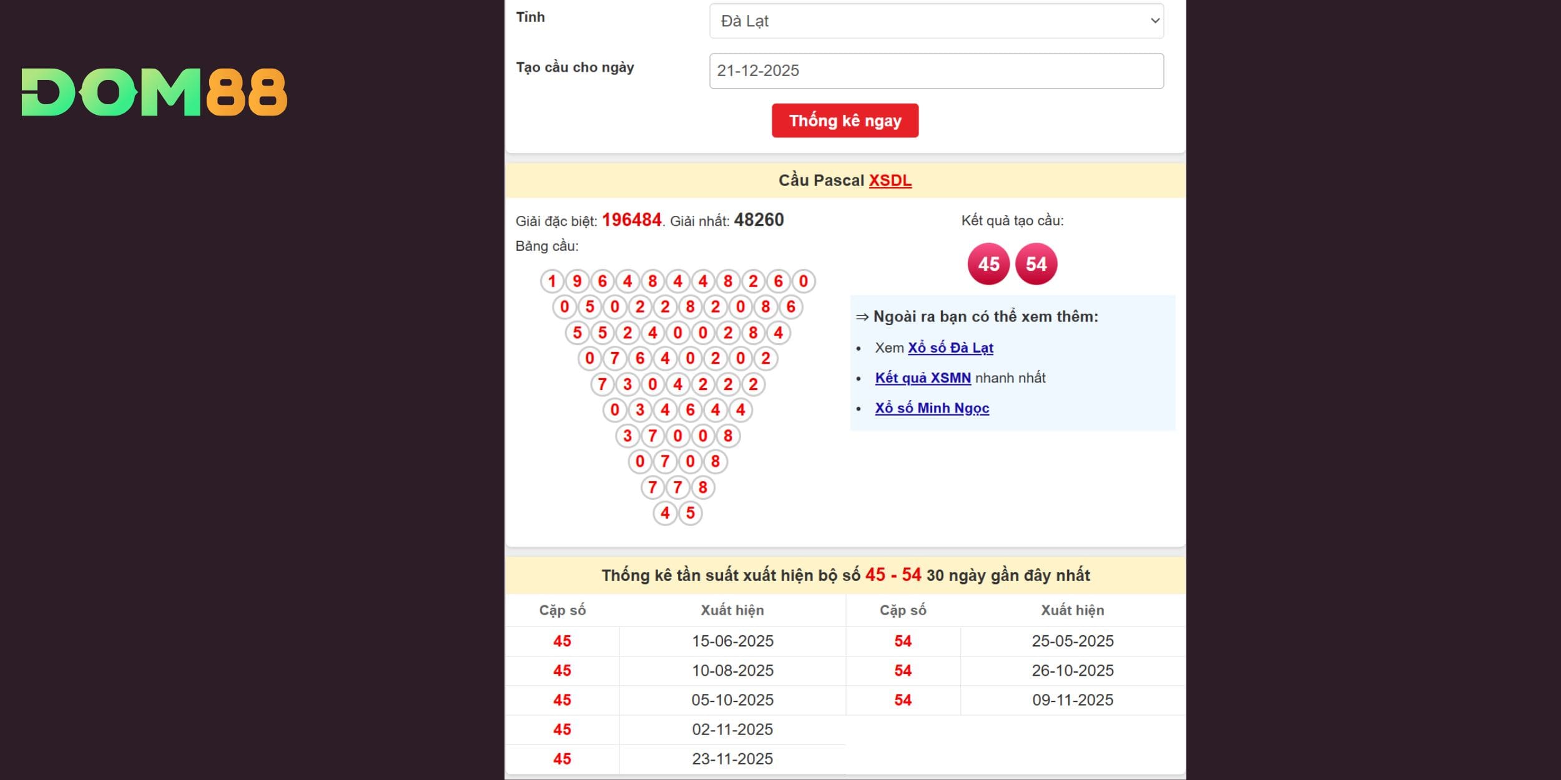Screen dimensions: 1561x780
Task: Click the 25-05-2025 date cell
Action: [1072, 641]
